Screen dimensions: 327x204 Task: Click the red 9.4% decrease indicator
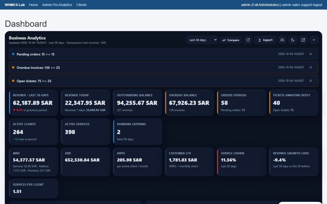18,110
